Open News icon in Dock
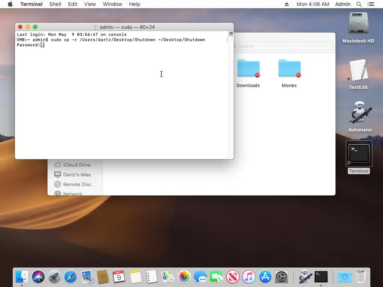 pyautogui.click(x=233, y=277)
